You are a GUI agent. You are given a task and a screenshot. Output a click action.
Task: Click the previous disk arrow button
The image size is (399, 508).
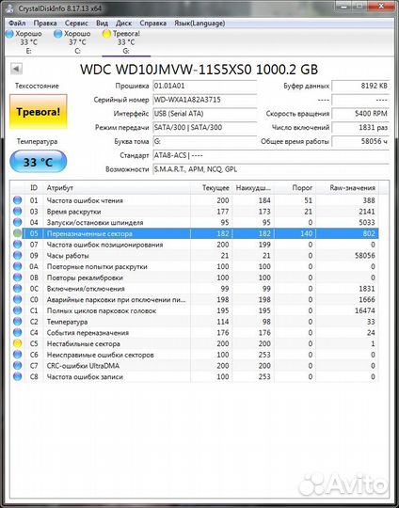(16, 69)
